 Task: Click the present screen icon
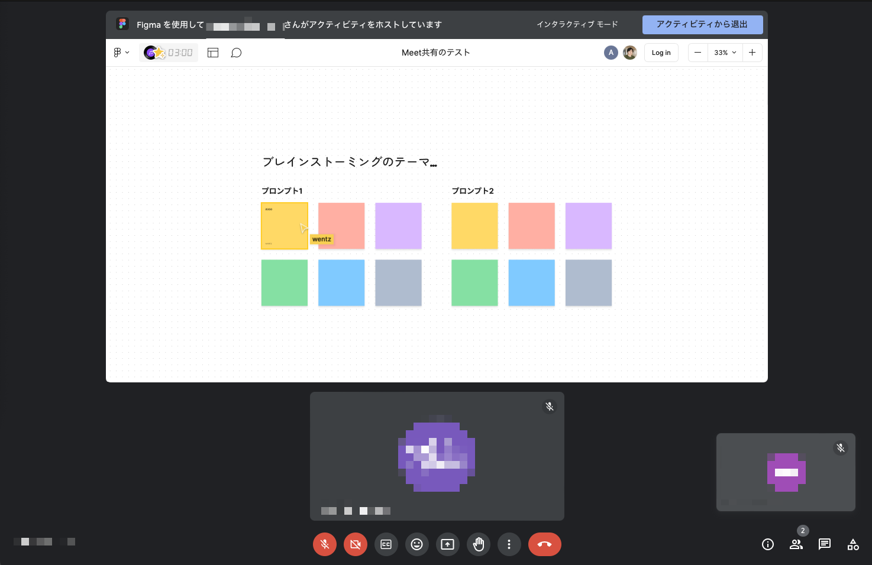448,544
